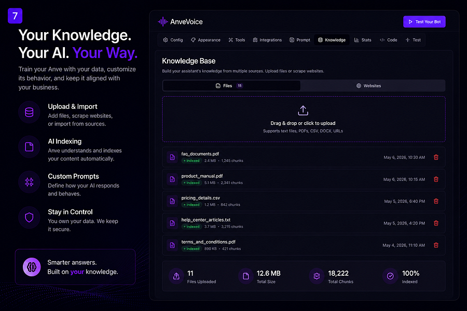Click the date May 5, 2026, 6:40 PM
Screen dimensions: 467x311
pos(404,202)
